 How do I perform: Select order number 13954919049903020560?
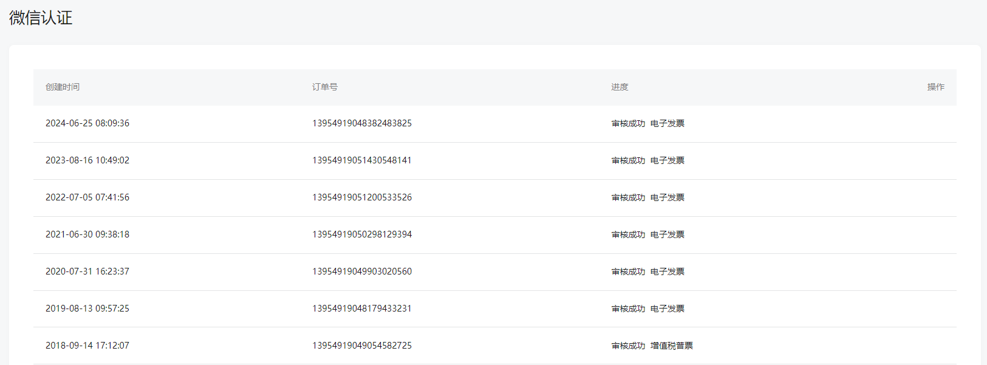pyautogui.click(x=362, y=271)
